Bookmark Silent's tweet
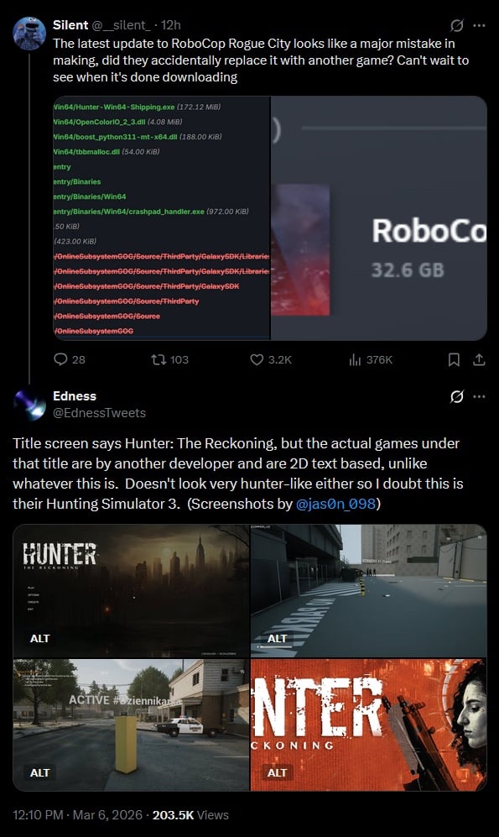499x837 pixels. point(454,359)
